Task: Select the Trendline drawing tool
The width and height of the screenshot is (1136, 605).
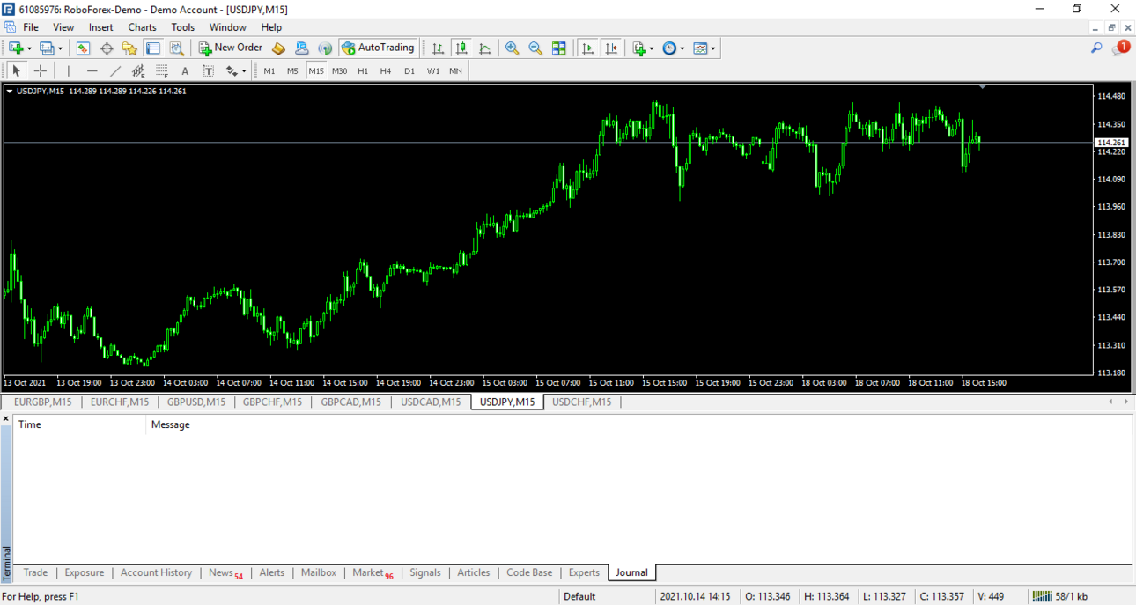Action: [115, 70]
